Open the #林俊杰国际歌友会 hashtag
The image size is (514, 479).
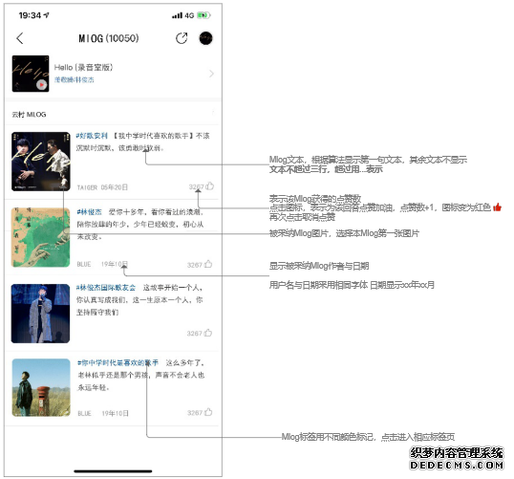[106, 288]
